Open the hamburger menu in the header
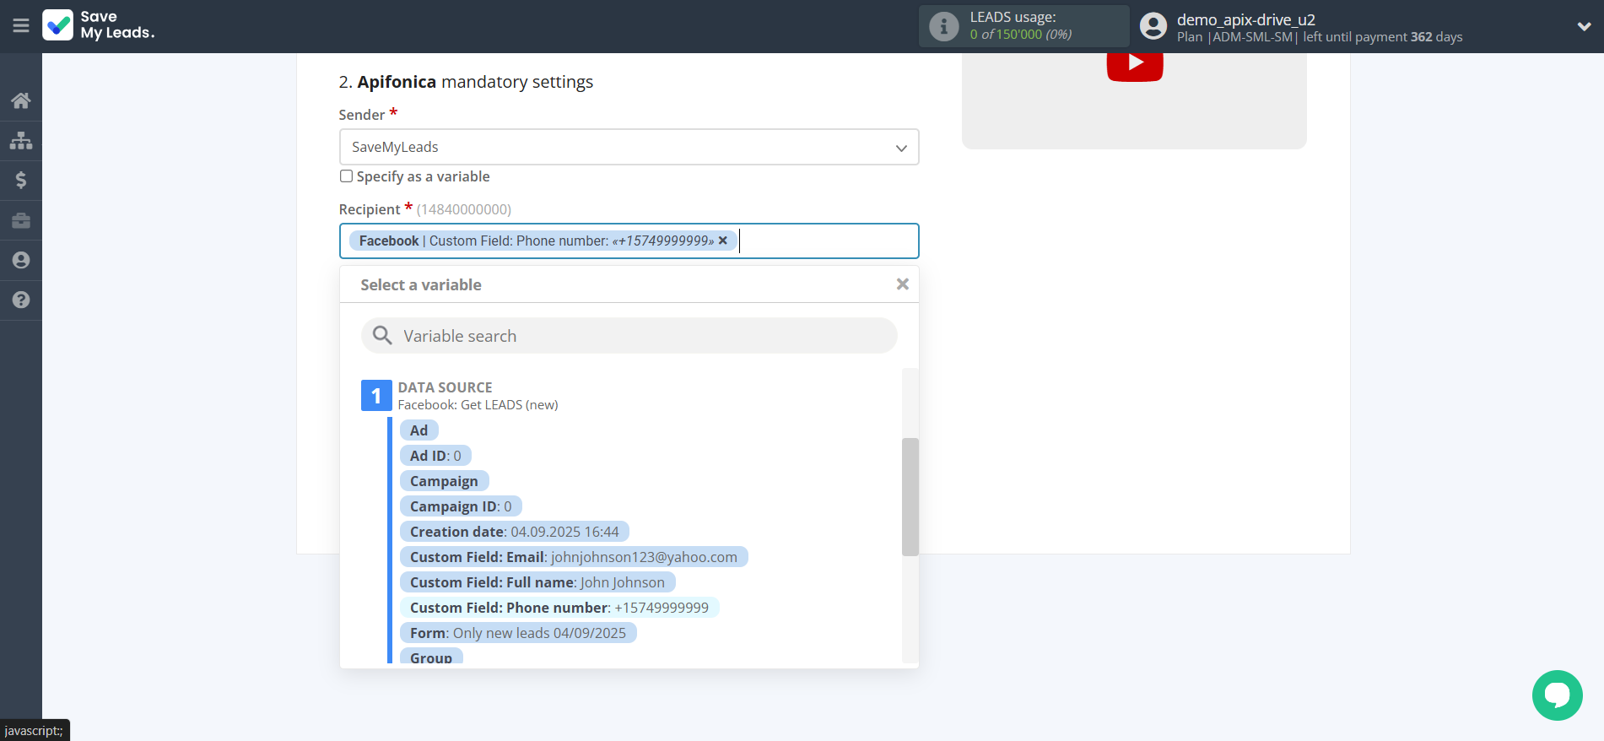The width and height of the screenshot is (1604, 741). (21, 26)
